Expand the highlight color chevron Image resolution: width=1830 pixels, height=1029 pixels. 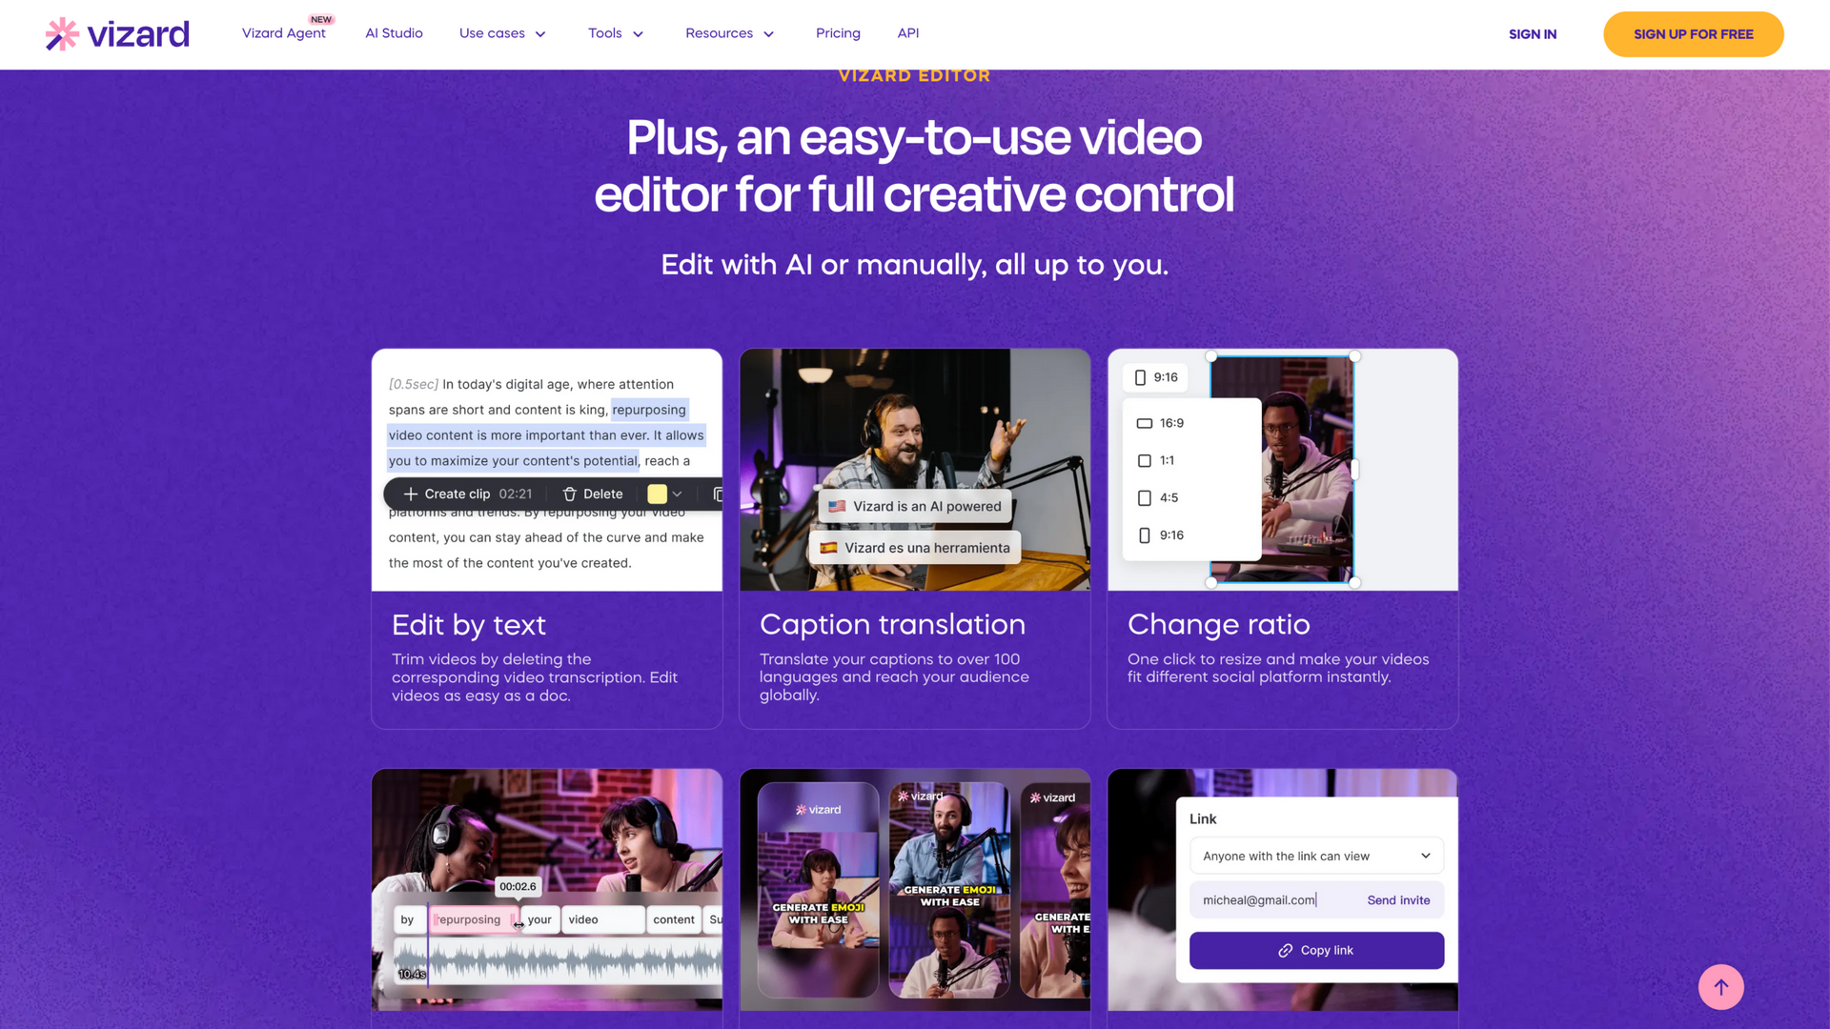677,494
